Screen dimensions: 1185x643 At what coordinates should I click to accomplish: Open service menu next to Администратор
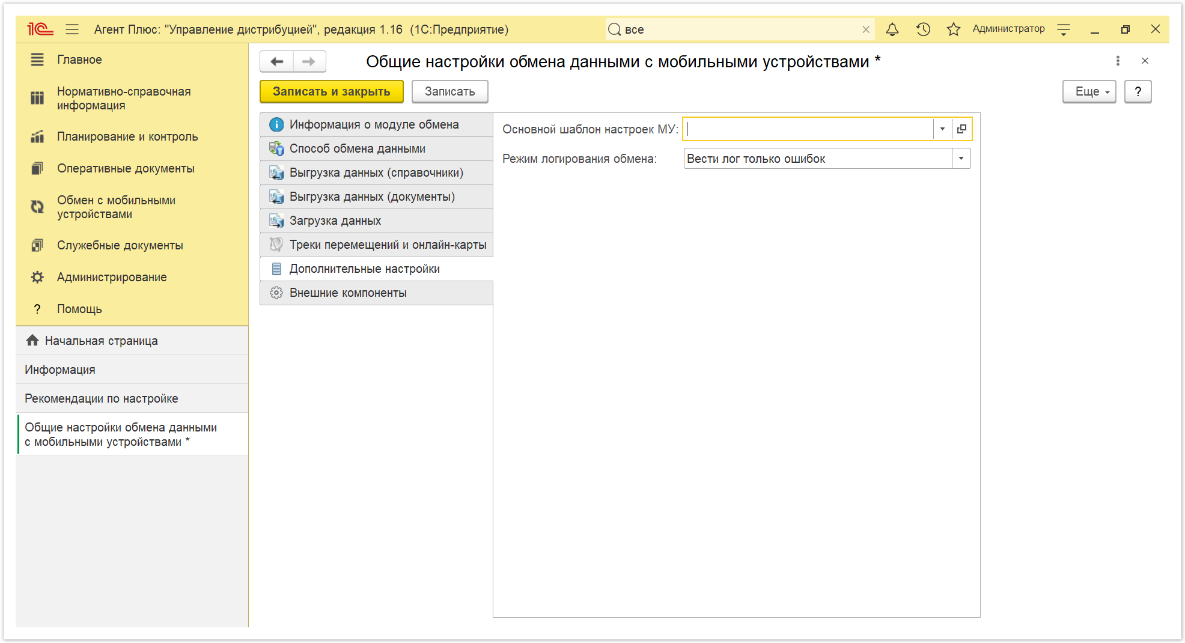1064,29
